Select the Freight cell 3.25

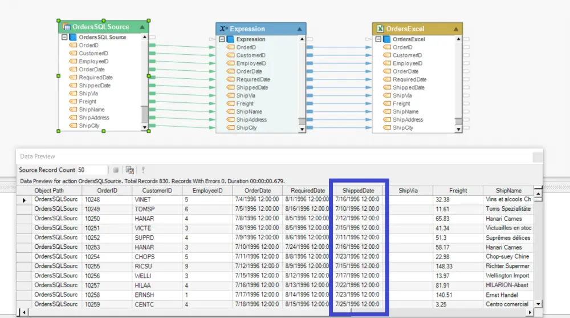[x=458, y=304]
